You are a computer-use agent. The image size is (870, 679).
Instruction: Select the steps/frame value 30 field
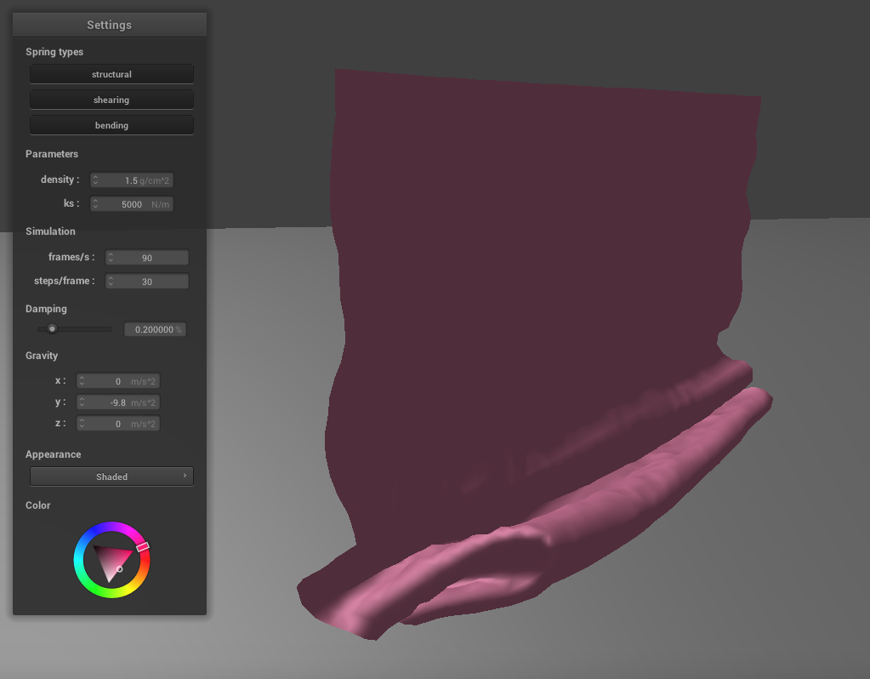(x=147, y=282)
